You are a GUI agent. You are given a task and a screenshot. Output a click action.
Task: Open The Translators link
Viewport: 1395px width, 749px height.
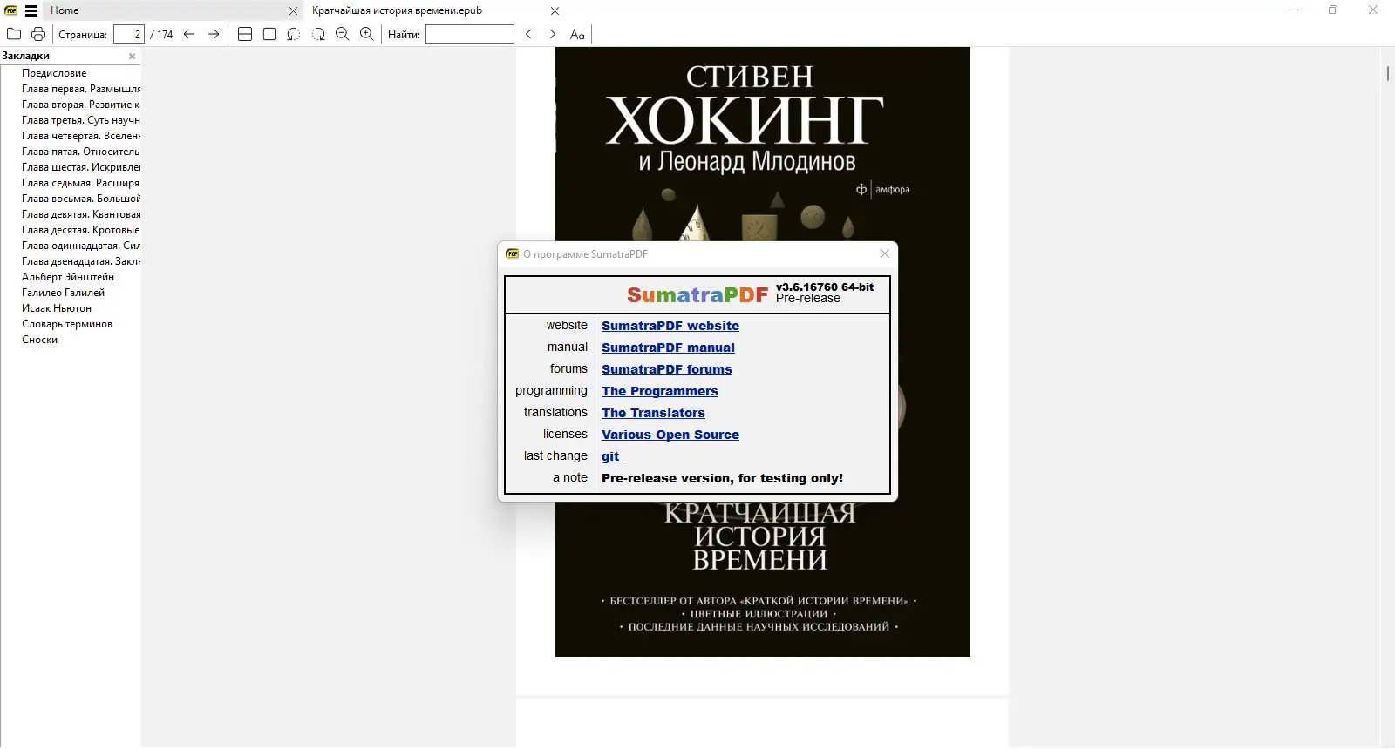click(x=653, y=413)
